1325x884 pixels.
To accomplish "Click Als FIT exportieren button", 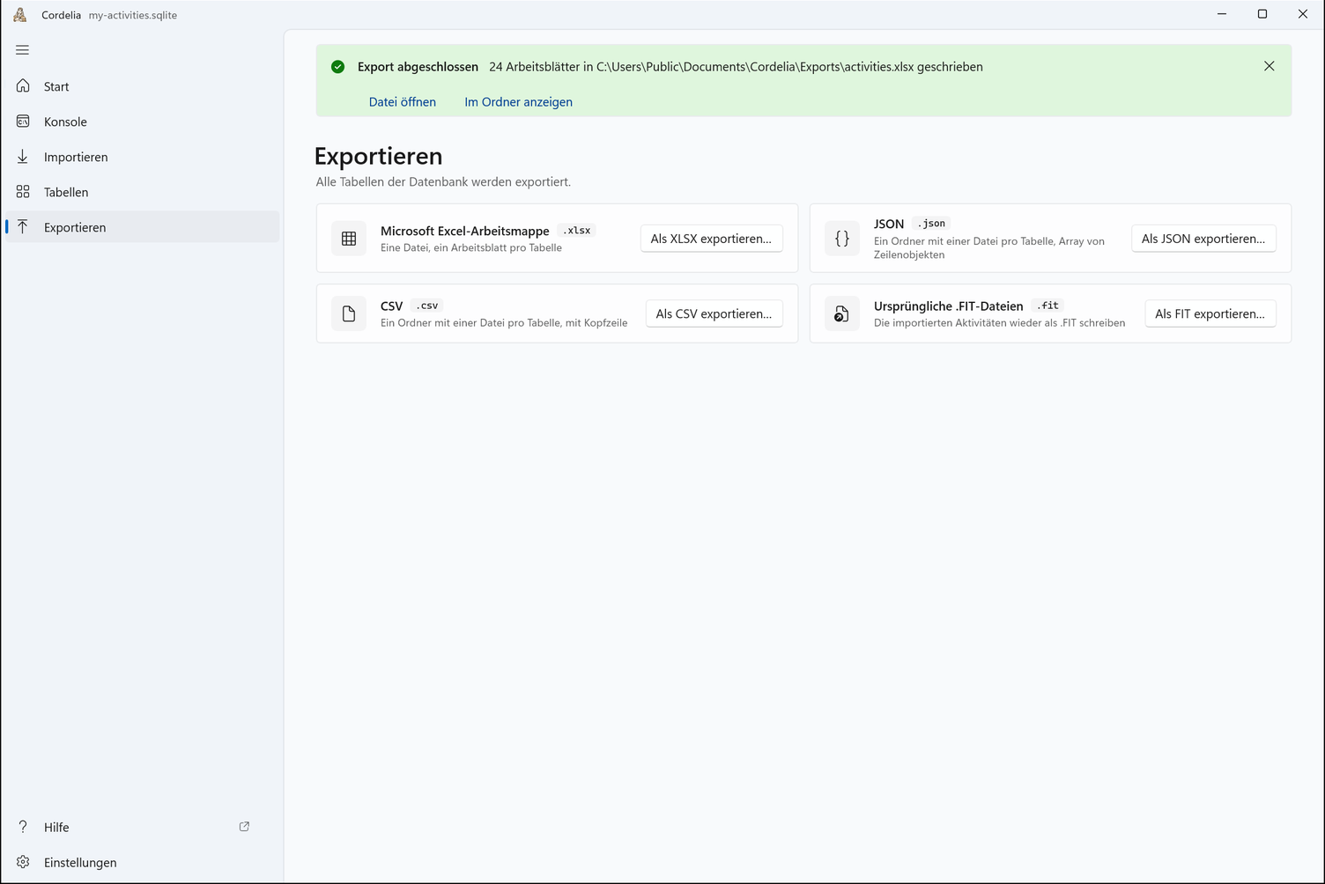I will coord(1210,313).
